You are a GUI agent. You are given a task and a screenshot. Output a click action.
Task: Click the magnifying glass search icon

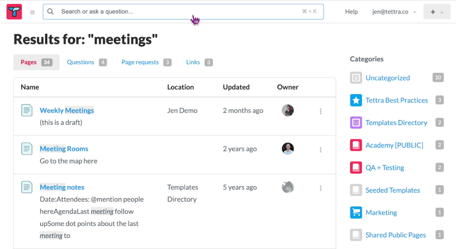point(51,11)
